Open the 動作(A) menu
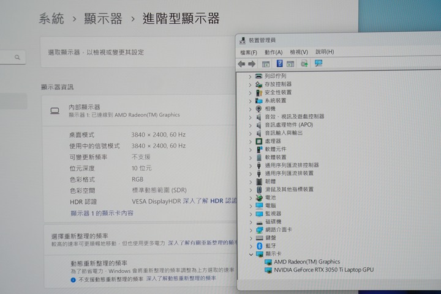Image resolution: width=441 pixels, height=294 pixels. click(x=273, y=52)
